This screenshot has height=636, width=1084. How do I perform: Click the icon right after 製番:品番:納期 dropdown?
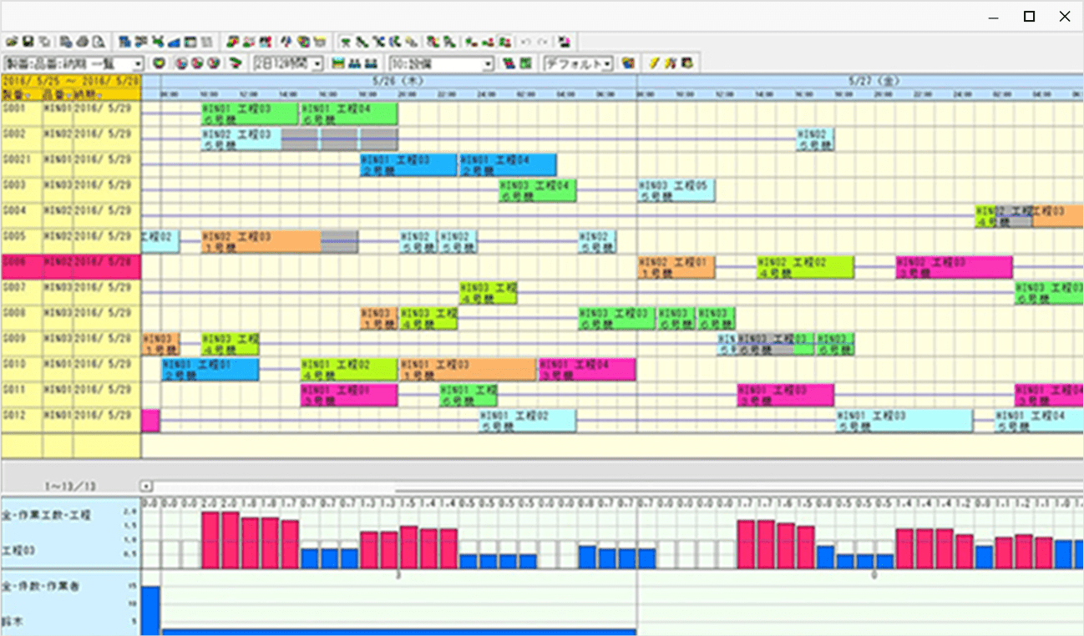pyautogui.click(x=158, y=63)
